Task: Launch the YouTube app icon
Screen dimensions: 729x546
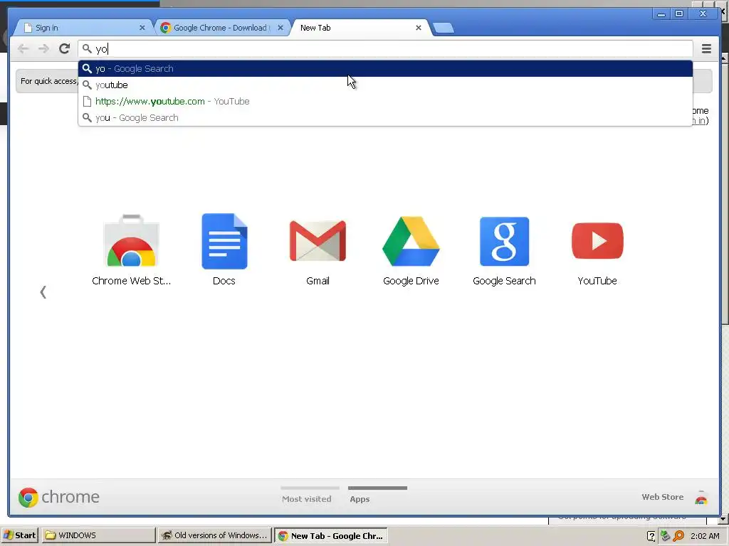Action: click(x=597, y=241)
